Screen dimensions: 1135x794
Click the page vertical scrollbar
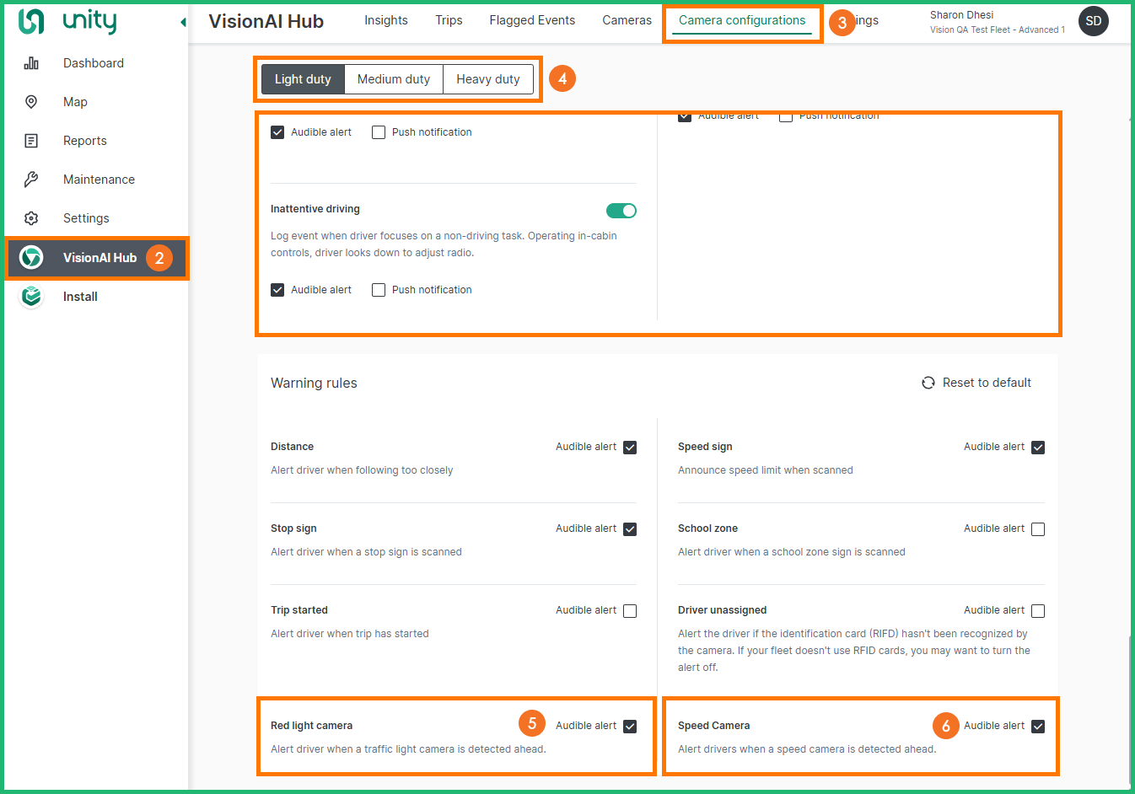1130,708
